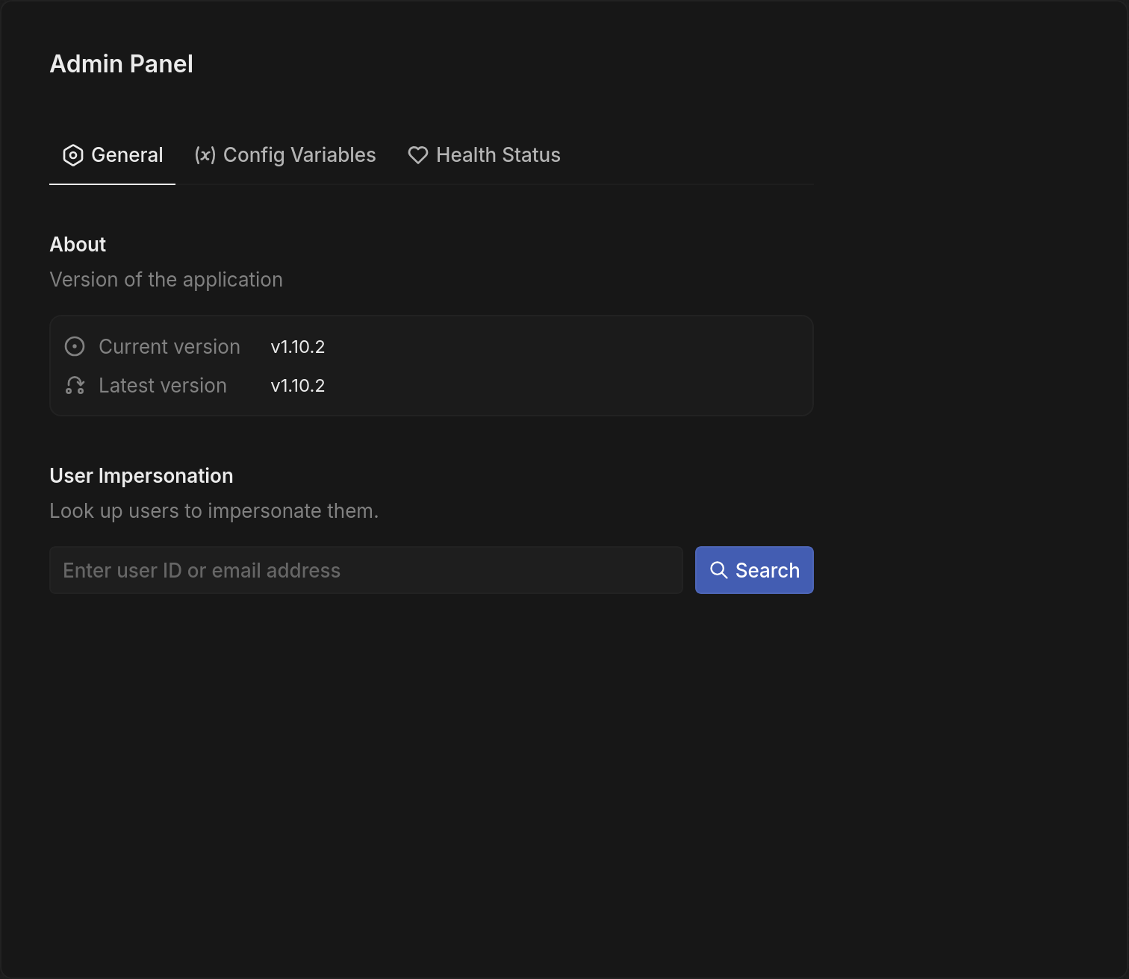Screen dimensions: 1129x979
Task: Click the Admin Panel title
Action: click(121, 64)
